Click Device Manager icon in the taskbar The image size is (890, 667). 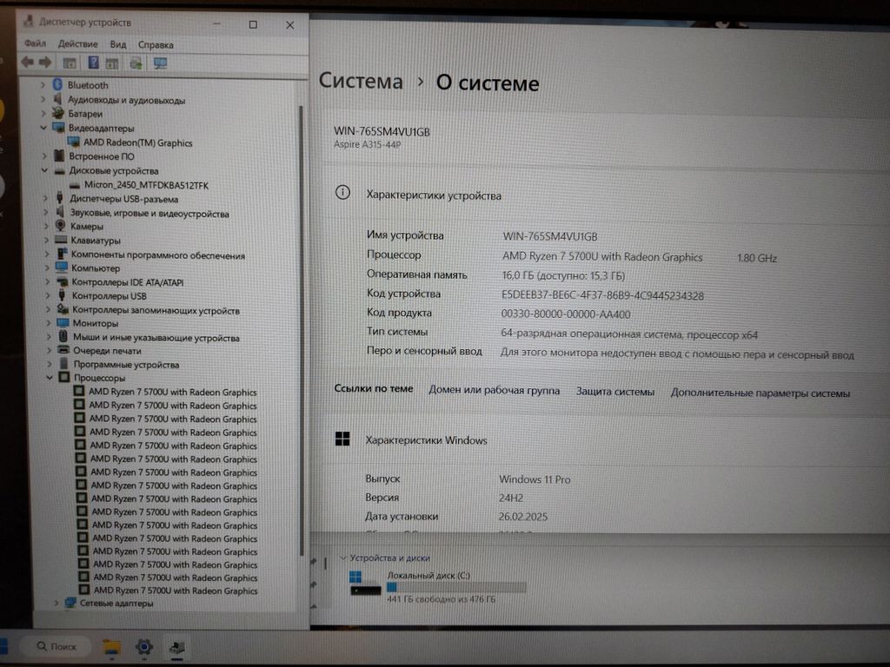coord(177,648)
